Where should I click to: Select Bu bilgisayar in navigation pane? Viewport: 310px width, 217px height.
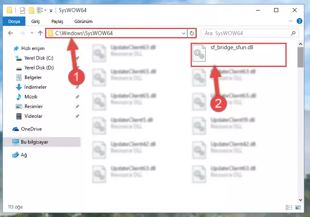click(42, 142)
